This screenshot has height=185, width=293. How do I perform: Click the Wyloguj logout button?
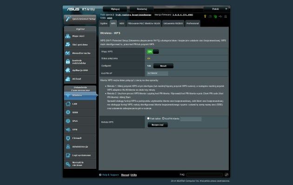(115, 9)
